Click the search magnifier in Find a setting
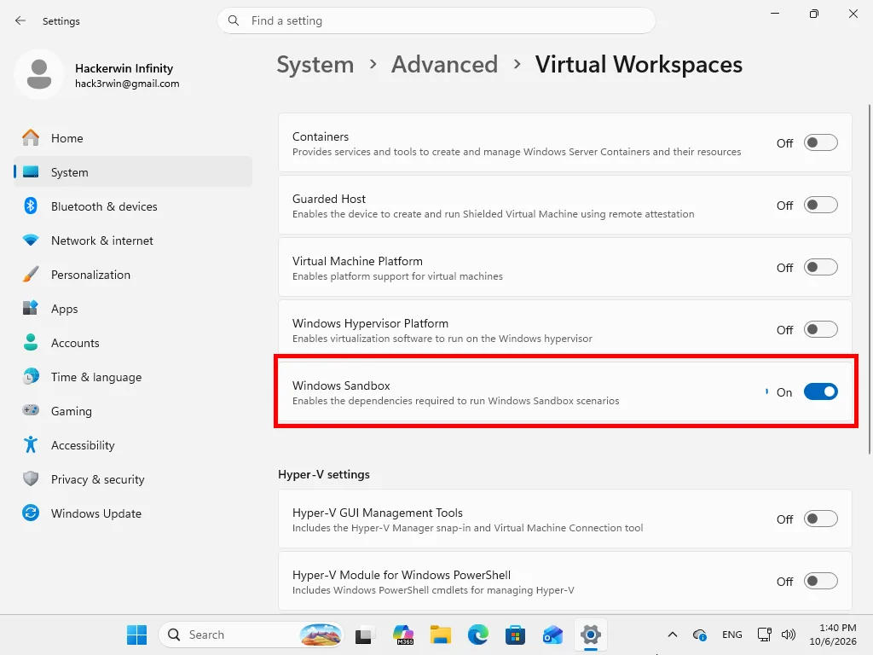 coord(234,20)
